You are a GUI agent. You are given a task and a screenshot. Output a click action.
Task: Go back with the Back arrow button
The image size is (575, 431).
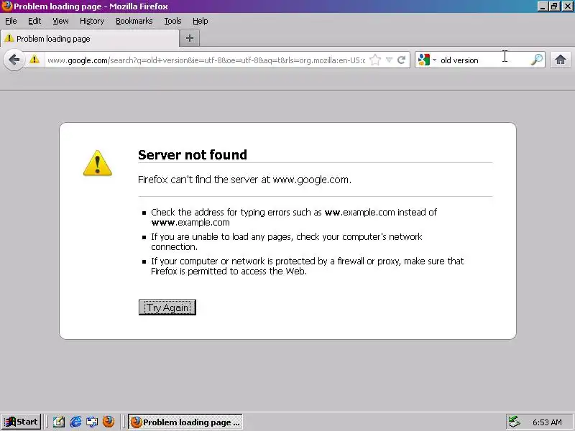pyautogui.click(x=14, y=60)
